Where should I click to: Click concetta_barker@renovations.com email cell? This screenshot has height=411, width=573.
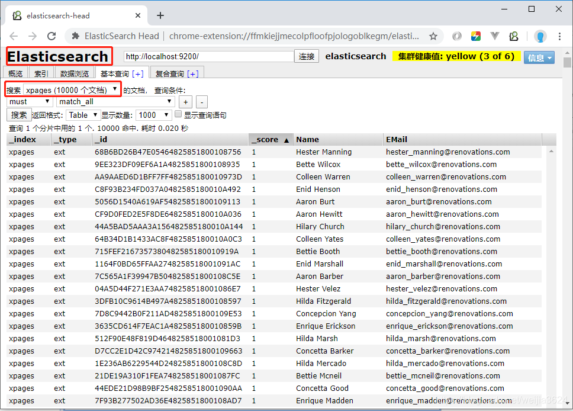pos(448,351)
